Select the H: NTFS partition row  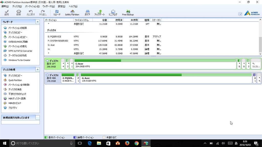[x=104, y=49]
